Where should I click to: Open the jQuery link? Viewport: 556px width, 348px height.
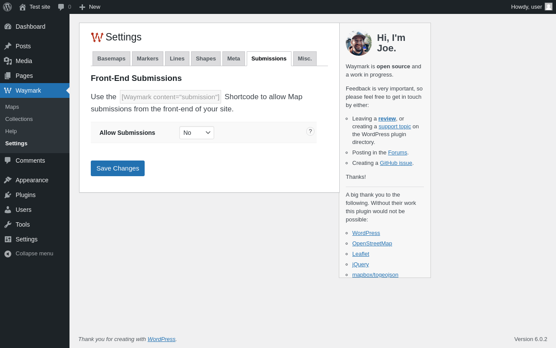point(361,264)
